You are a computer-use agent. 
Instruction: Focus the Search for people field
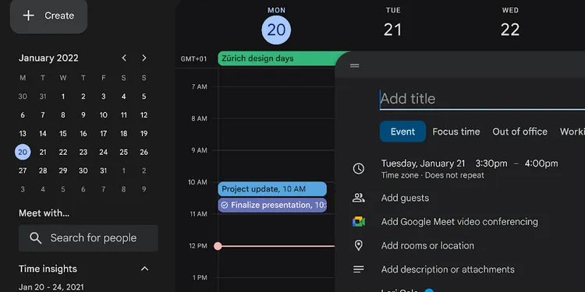pos(88,238)
